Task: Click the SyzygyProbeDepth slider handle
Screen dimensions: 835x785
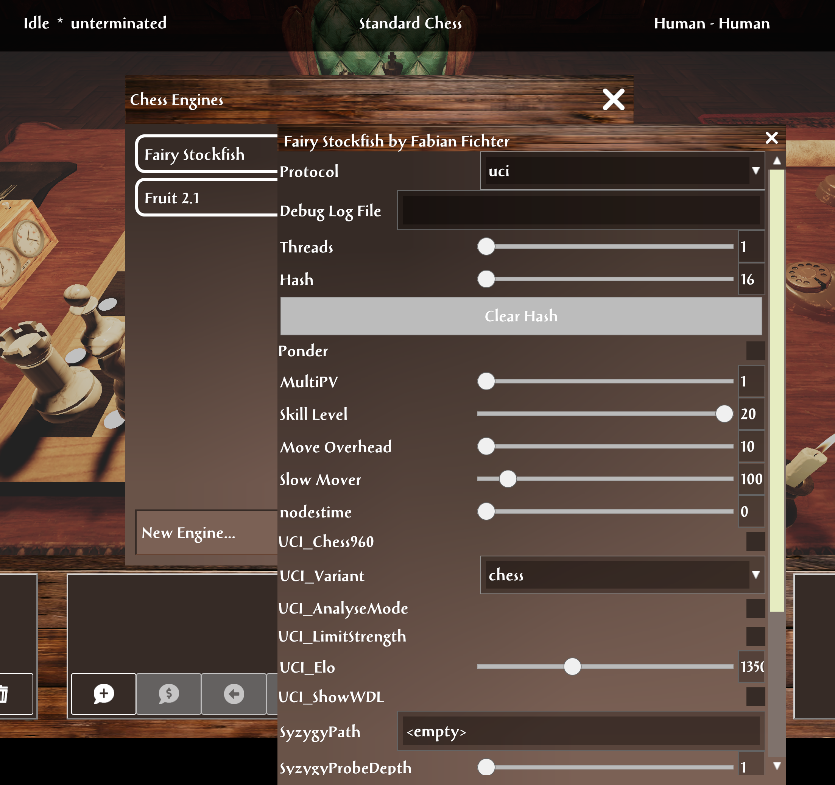Action: click(486, 767)
